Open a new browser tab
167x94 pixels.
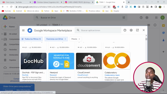point(129,2)
